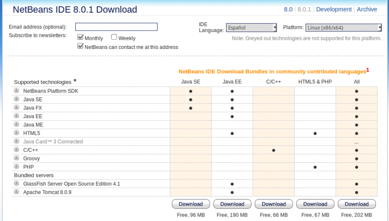Open info icon next to Java ME
The image size is (389, 221).
click(17, 124)
